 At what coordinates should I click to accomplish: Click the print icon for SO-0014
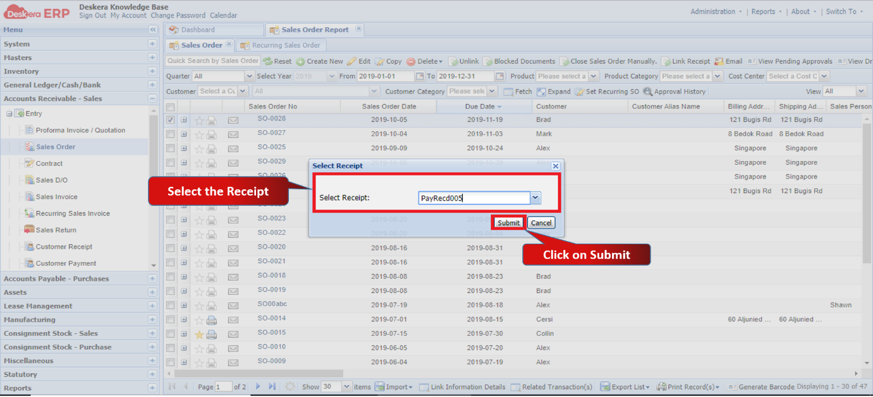(212, 320)
